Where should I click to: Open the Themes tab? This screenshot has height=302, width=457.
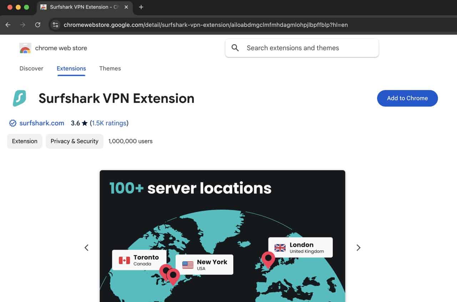(x=110, y=68)
